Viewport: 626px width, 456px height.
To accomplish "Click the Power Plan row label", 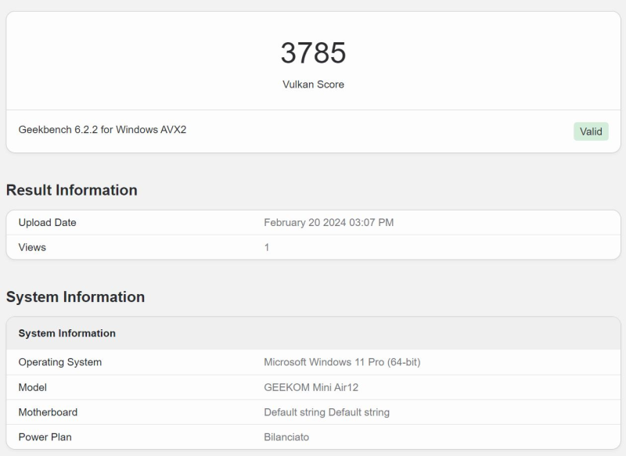I will coord(45,437).
